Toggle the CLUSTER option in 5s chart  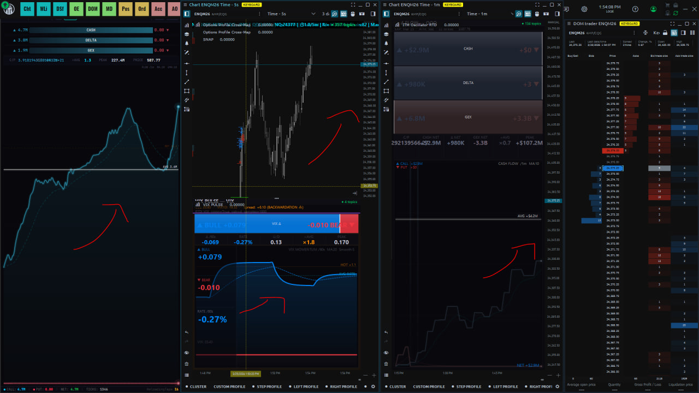click(198, 386)
